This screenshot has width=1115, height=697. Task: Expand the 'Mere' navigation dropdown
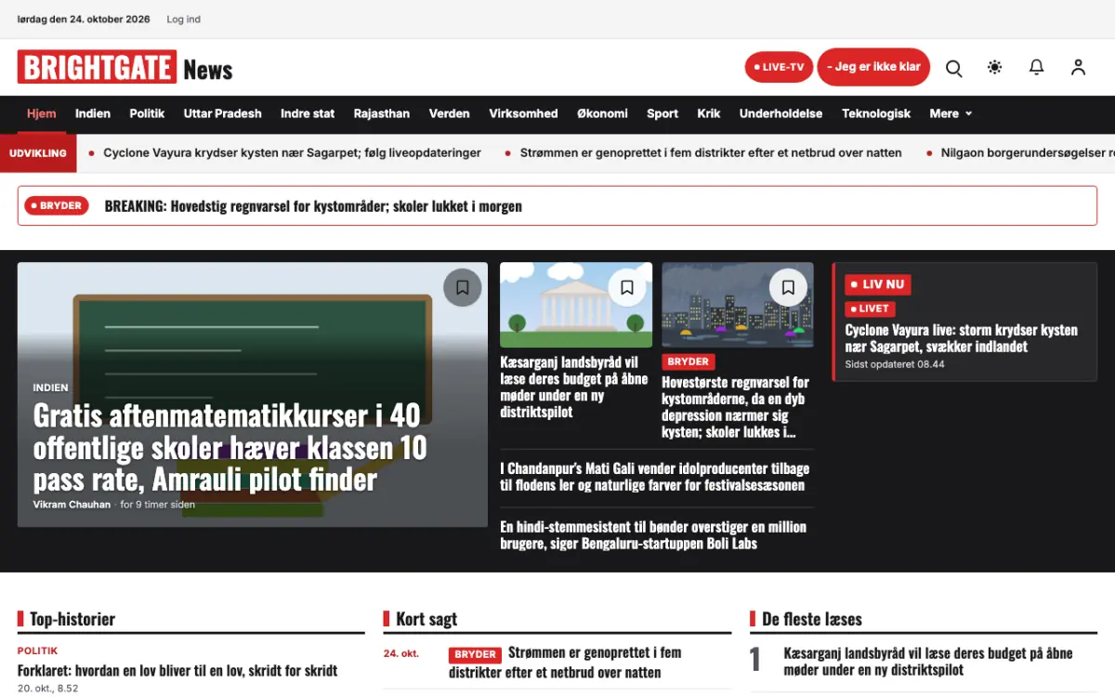pyautogui.click(x=951, y=113)
